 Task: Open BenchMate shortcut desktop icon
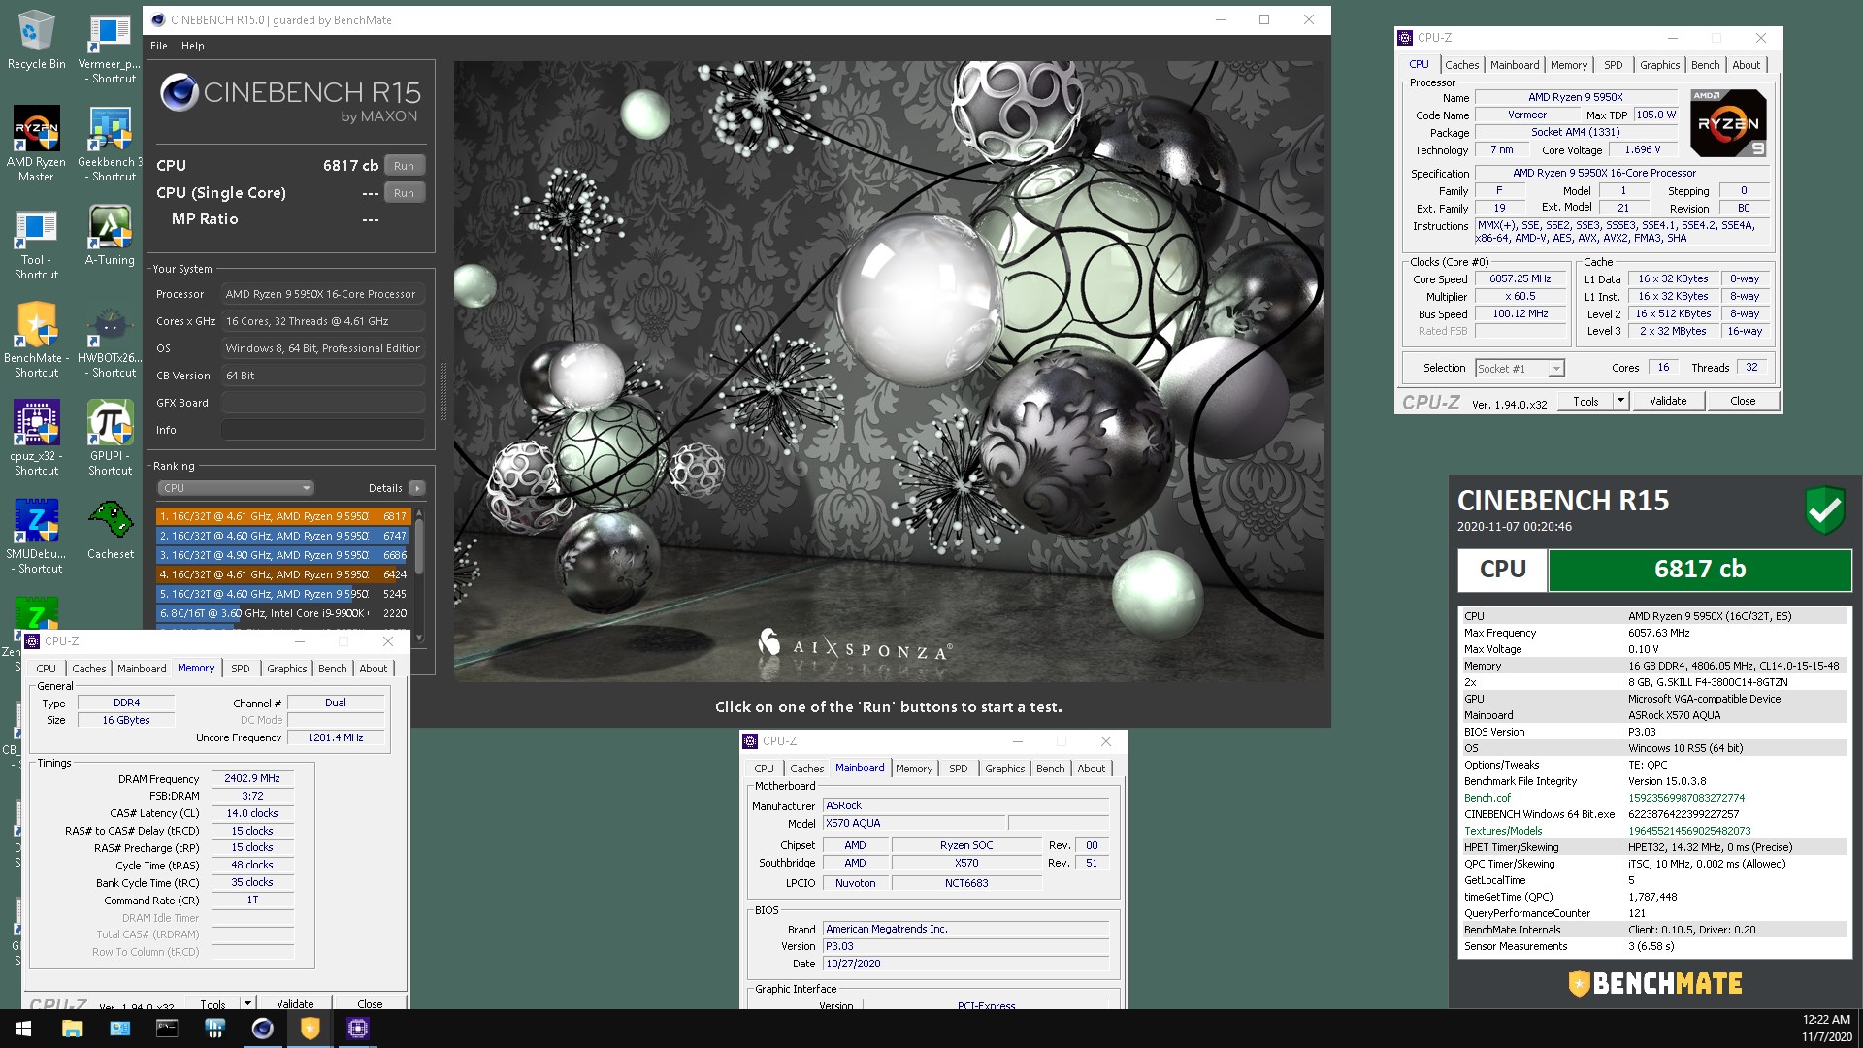coord(36,340)
